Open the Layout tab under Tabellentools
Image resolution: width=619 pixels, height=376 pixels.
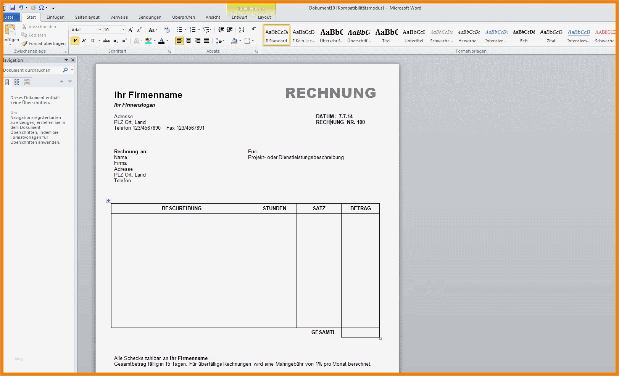pyautogui.click(x=264, y=17)
